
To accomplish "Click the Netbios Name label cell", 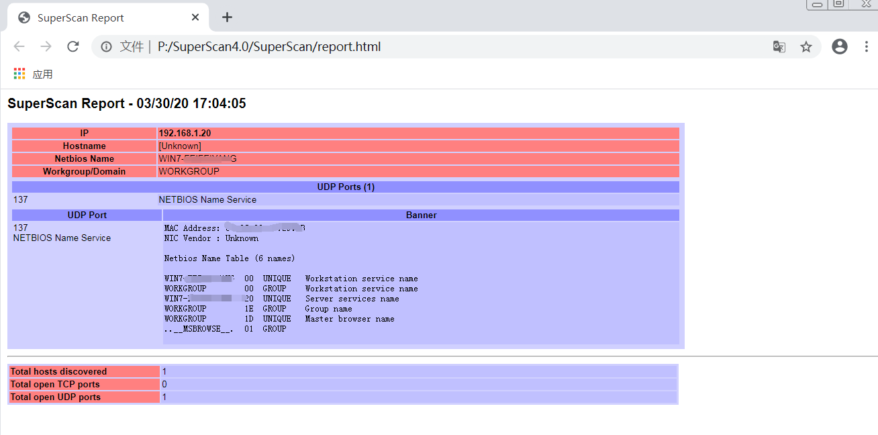I will (x=85, y=159).
